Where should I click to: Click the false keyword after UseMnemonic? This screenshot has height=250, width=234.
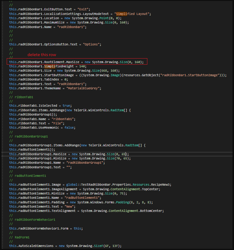tap(70, 127)
